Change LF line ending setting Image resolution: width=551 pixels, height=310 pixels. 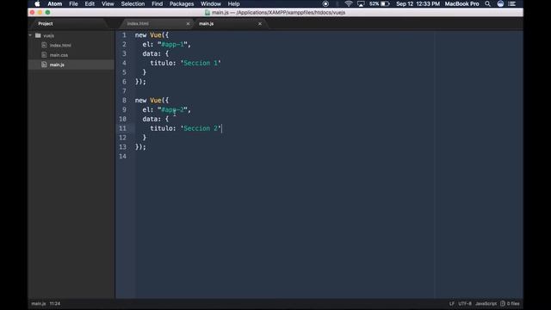pyautogui.click(x=451, y=304)
